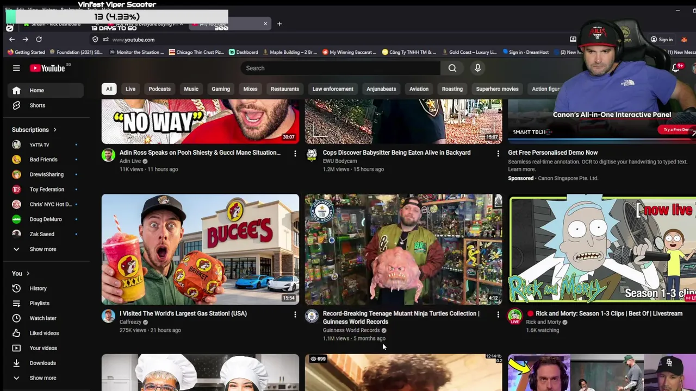Viewport: 696px width, 391px height.
Task: Open the You section chevron
Action: (x=28, y=274)
